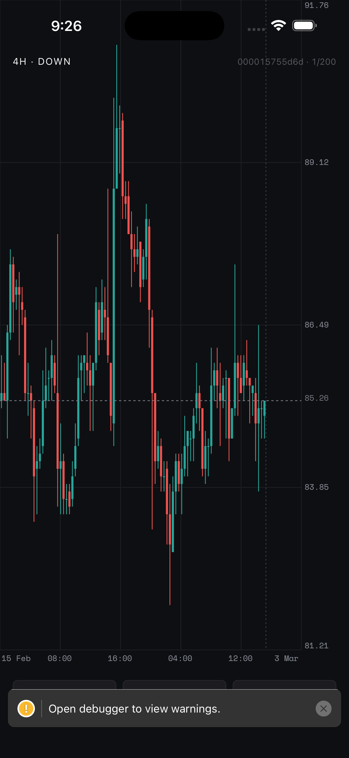Tap the 16:00 time axis label
Screen dimensions: 349x758
click(x=120, y=658)
